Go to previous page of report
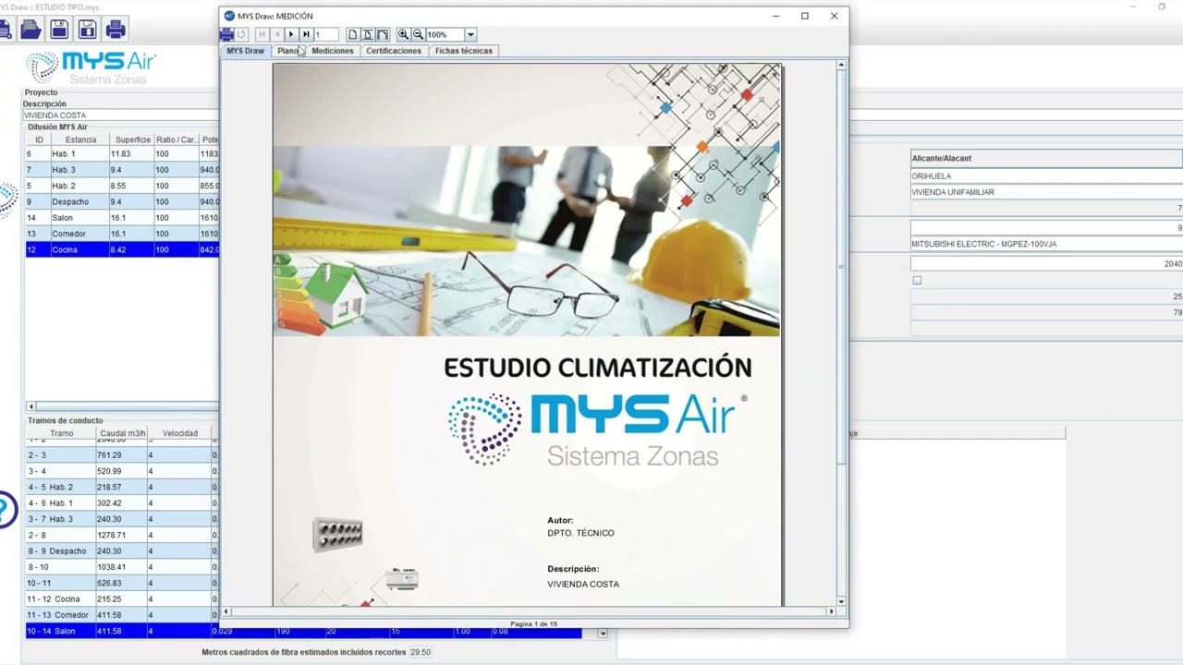Screen dimensions: 1183x665 pyautogui.click(x=277, y=34)
